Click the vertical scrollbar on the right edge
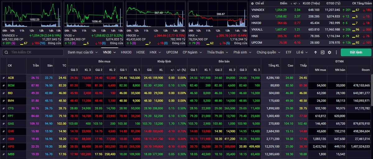Image resolution: width=373 pixels, height=159 pixels. (371, 93)
